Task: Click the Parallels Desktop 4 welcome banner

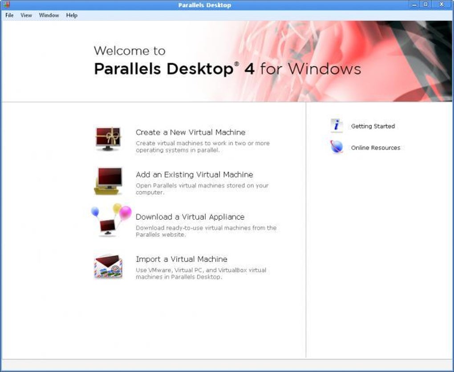Action: point(227,61)
